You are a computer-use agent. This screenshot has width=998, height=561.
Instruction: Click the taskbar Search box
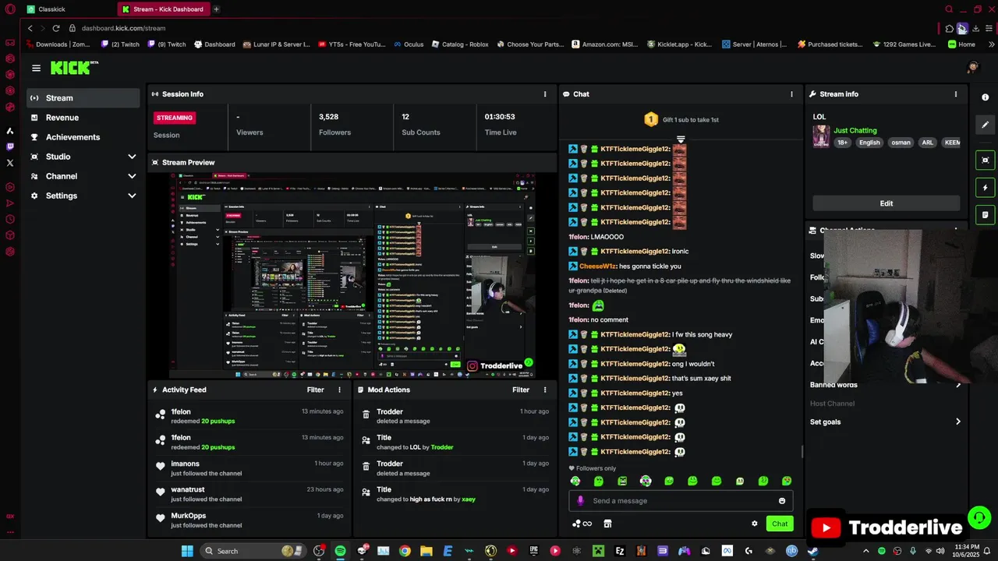[253, 551]
